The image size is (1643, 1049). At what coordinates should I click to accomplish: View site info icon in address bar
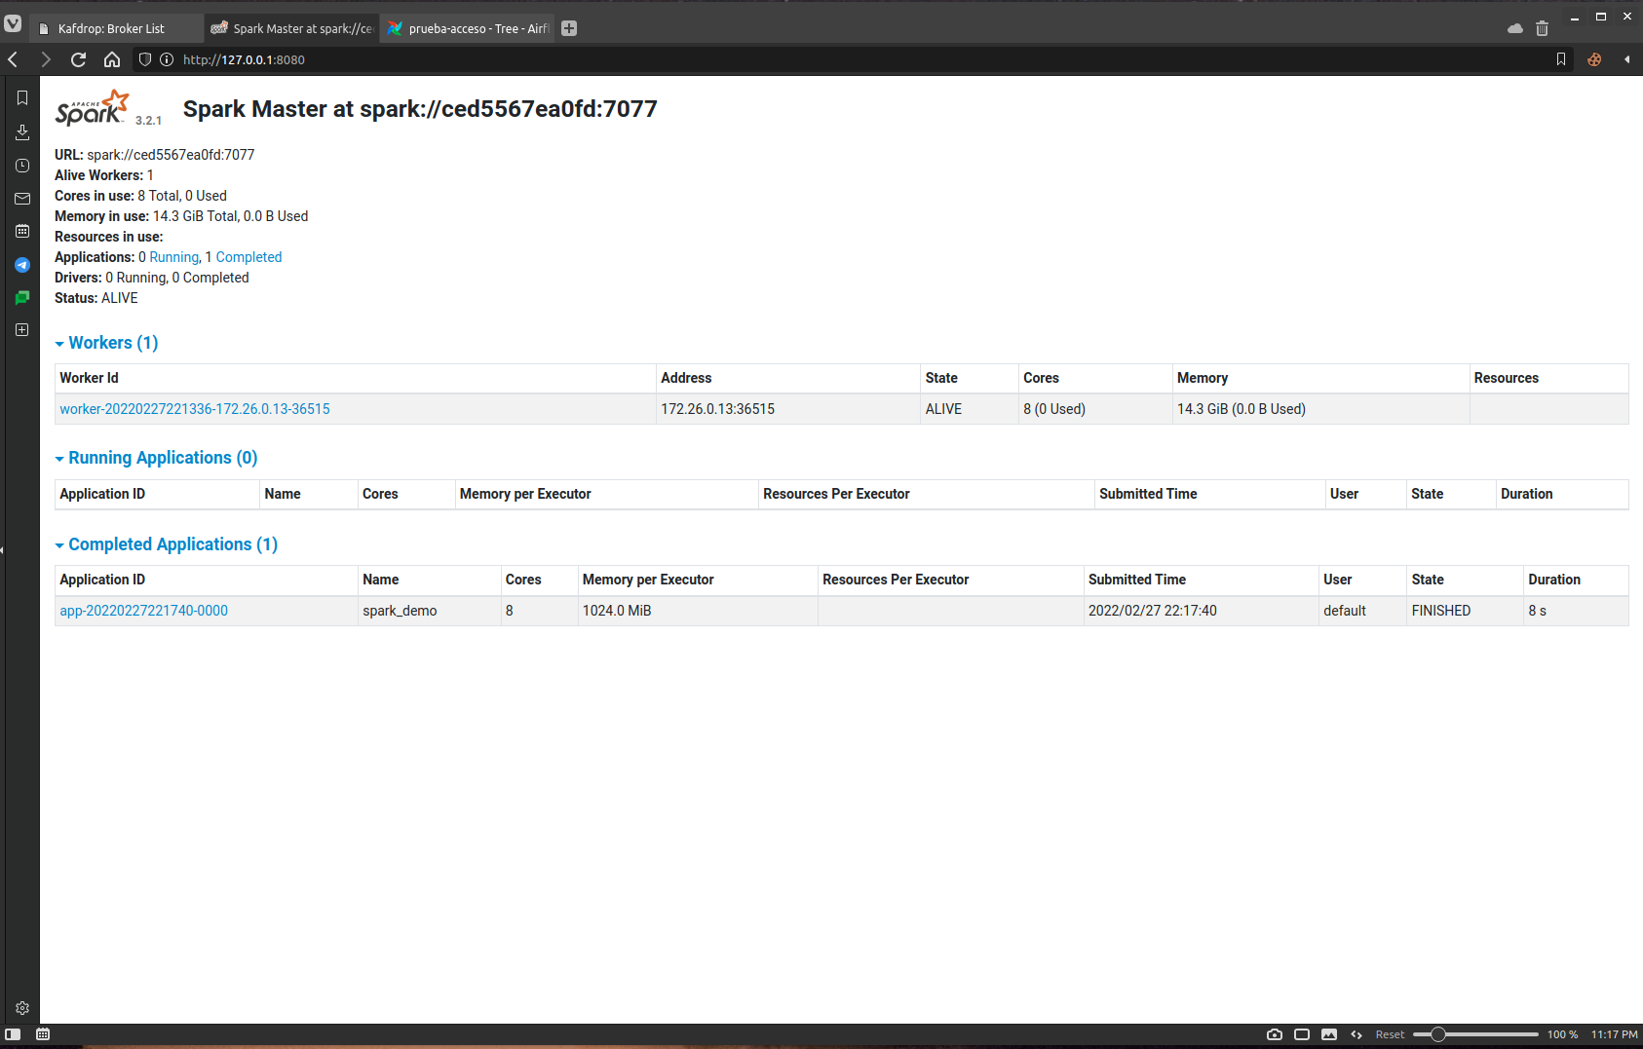coord(167,59)
